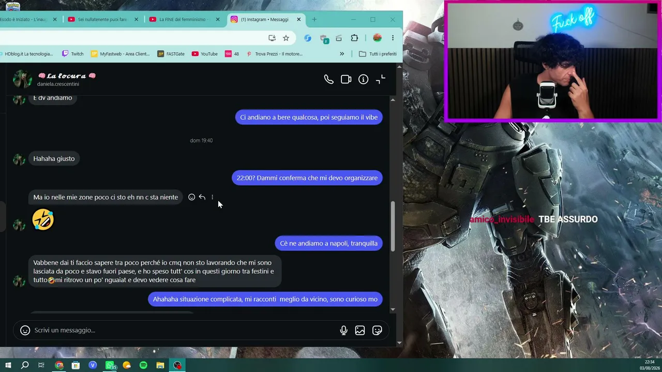Open conversation info panel
Image resolution: width=662 pixels, height=372 pixels.
point(364,79)
